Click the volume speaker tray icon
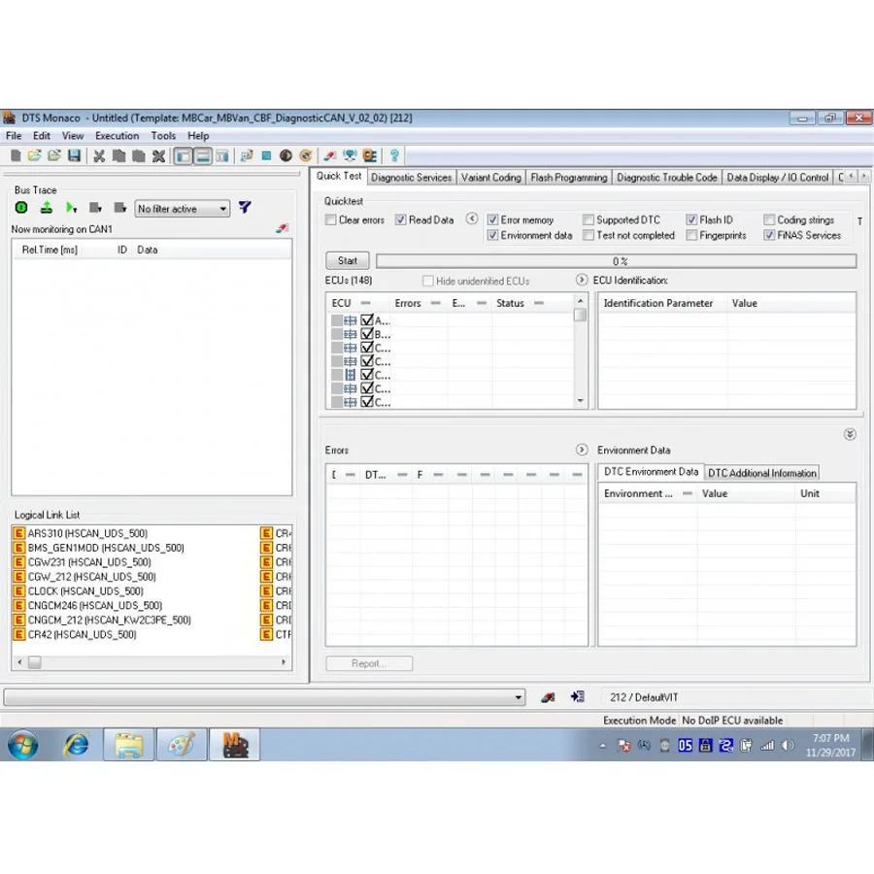This screenshot has height=874, width=874. coord(788,745)
